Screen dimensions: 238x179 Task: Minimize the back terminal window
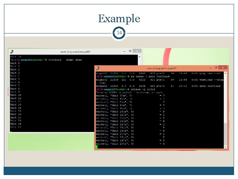click(x=125, y=51)
